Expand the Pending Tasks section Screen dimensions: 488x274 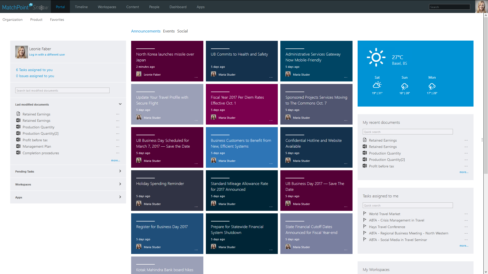120,171
